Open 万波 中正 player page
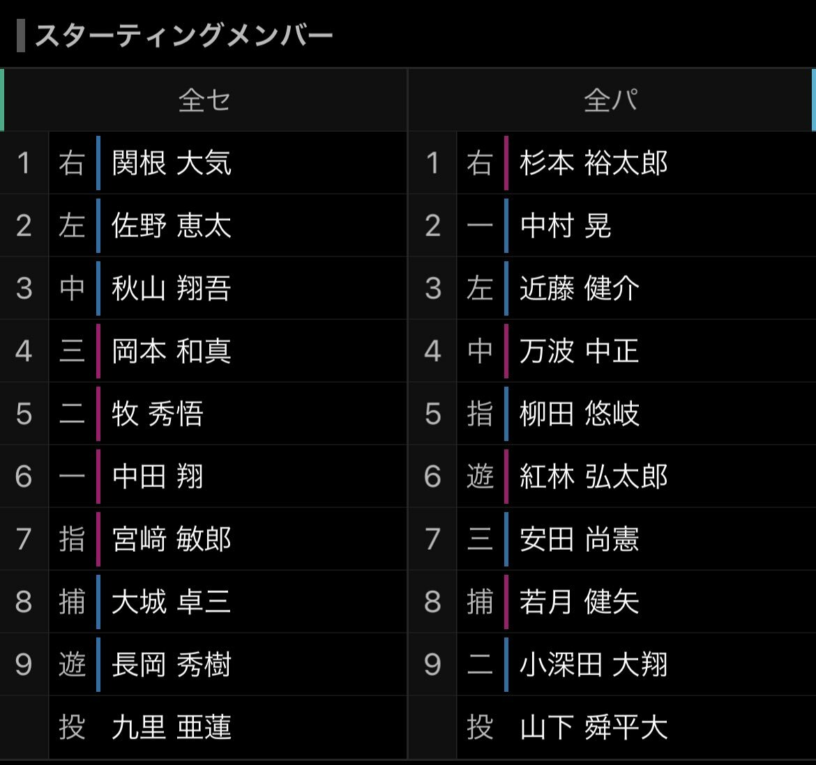Viewport: 816px width, 765px height. (x=580, y=350)
